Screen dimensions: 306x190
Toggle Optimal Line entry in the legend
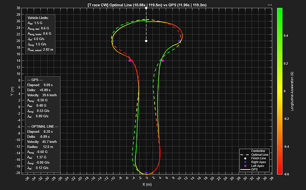254,154
